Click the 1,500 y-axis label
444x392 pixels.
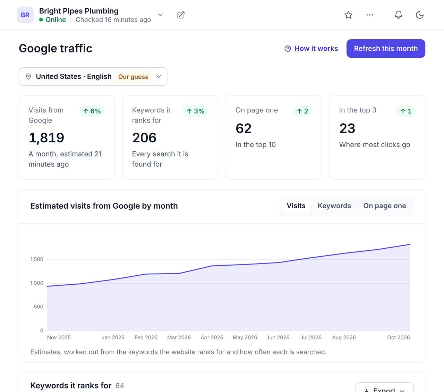coord(37,259)
